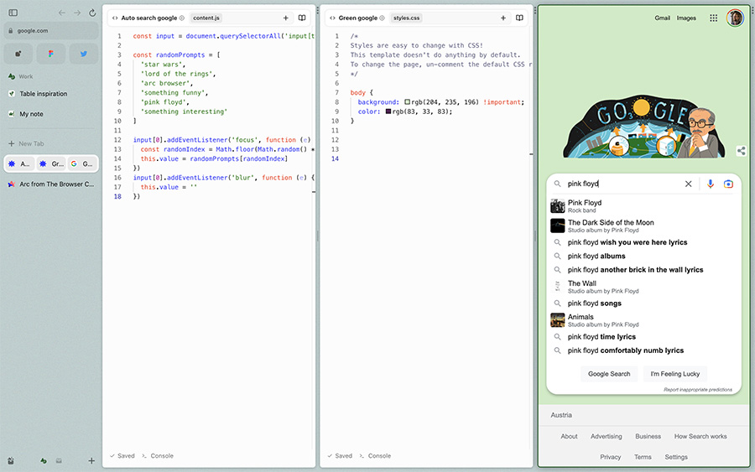Click the Google Doodle image
The image size is (755, 472).
coord(644,127)
